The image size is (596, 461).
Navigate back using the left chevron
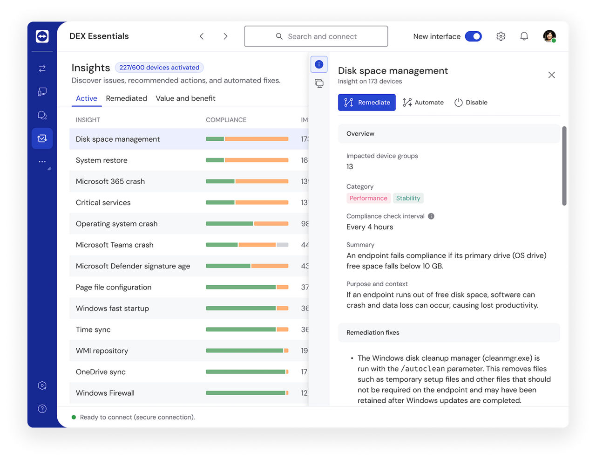click(201, 36)
